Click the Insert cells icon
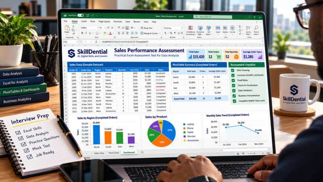 pyautogui.click(x=218, y=28)
